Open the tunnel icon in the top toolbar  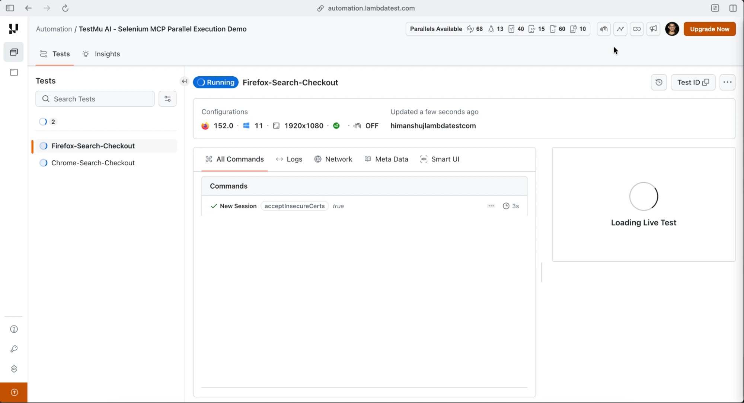click(604, 29)
